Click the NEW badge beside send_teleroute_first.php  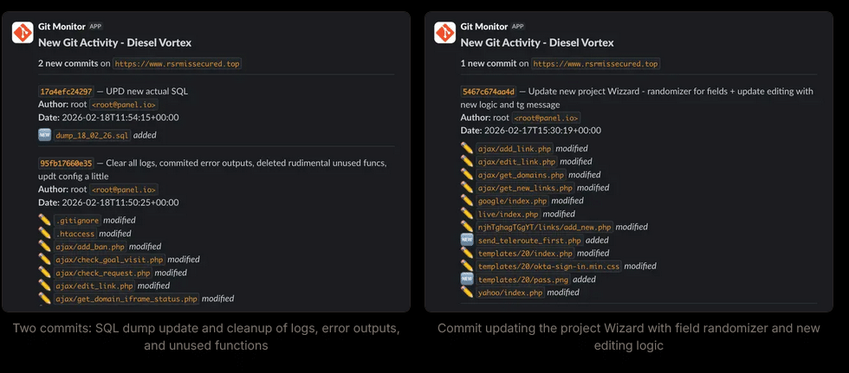[x=467, y=240]
